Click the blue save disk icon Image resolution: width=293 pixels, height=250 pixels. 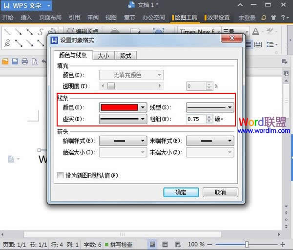click(x=15, y=62)
